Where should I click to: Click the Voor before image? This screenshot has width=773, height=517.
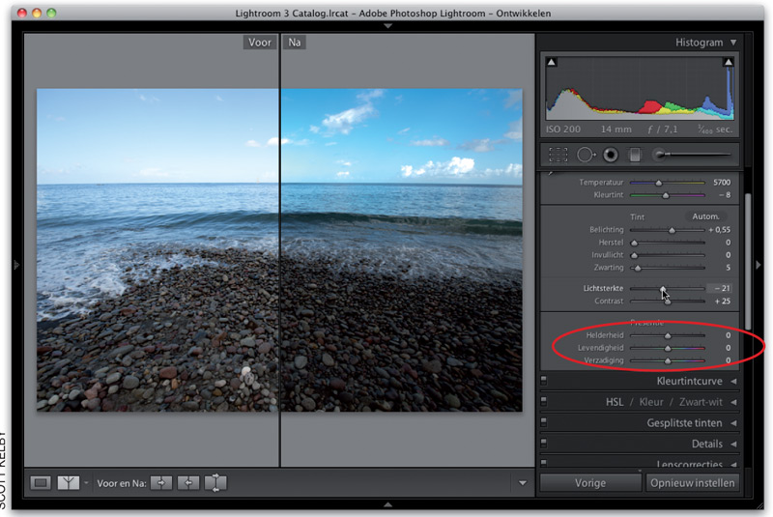click(157, 250)
